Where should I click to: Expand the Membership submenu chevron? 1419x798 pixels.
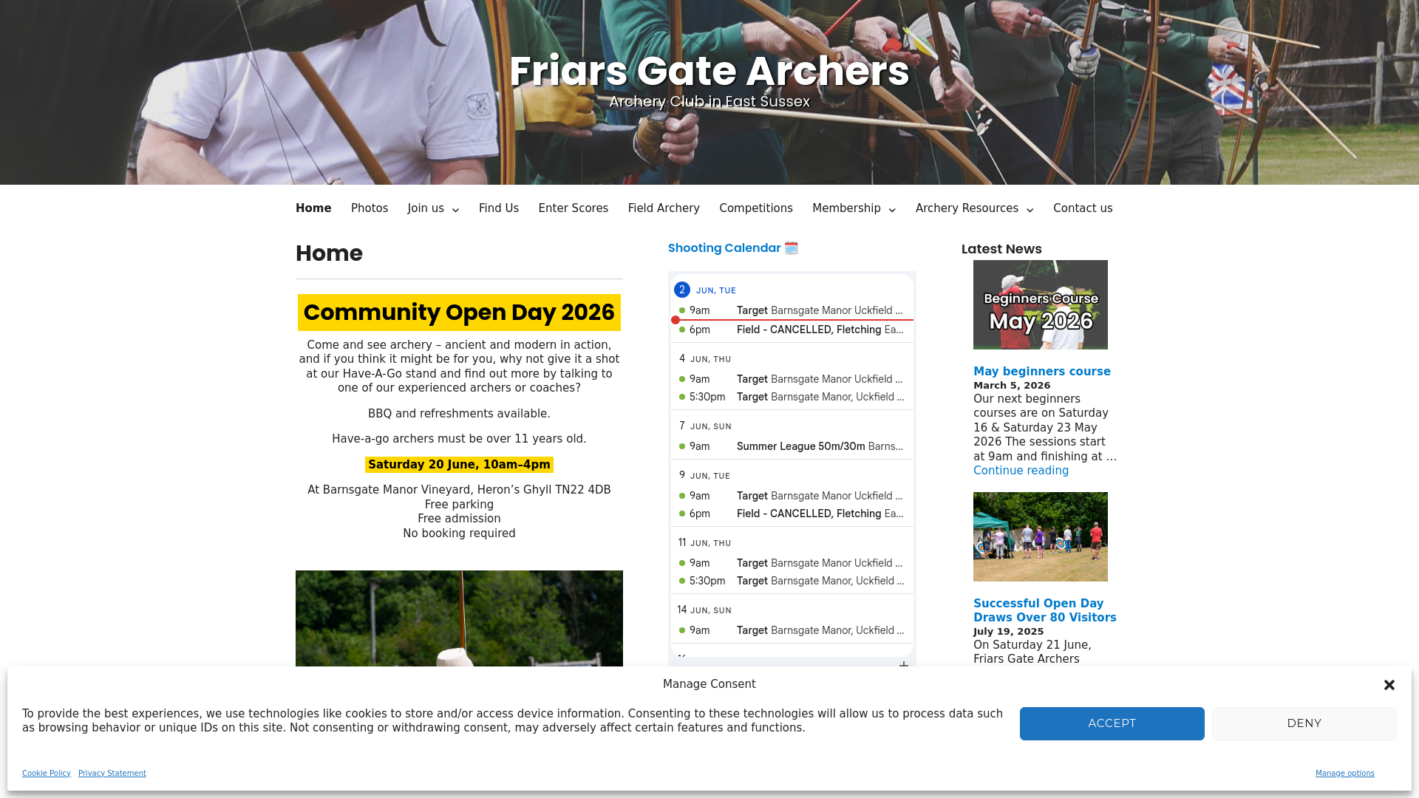892,210
